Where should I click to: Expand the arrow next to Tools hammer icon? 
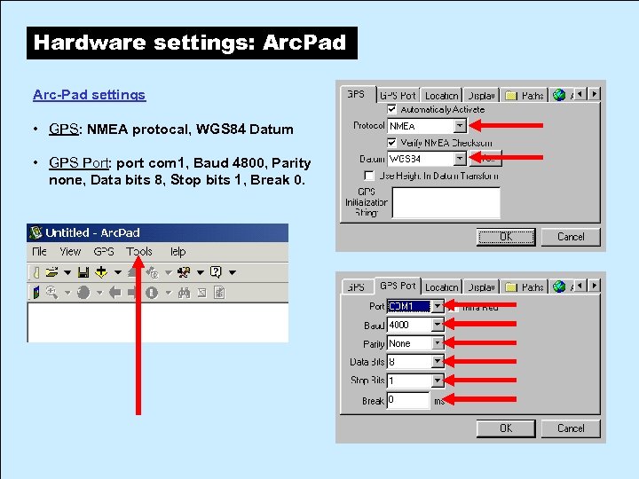pyautogui.click(x=200, y=272)
